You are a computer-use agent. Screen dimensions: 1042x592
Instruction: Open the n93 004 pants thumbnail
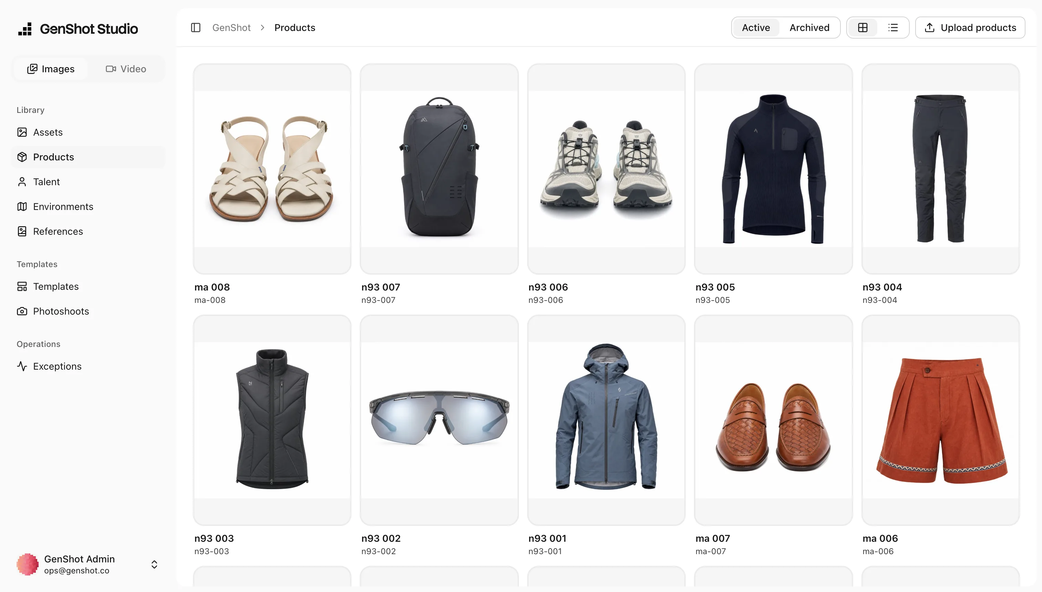940,169
